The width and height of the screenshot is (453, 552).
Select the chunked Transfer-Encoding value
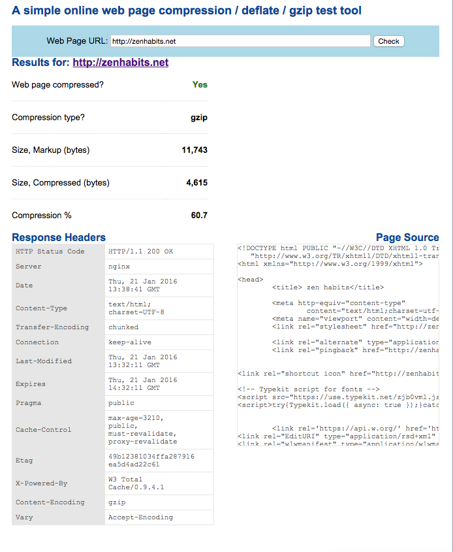pyautogui.click(x=123, y=327)
